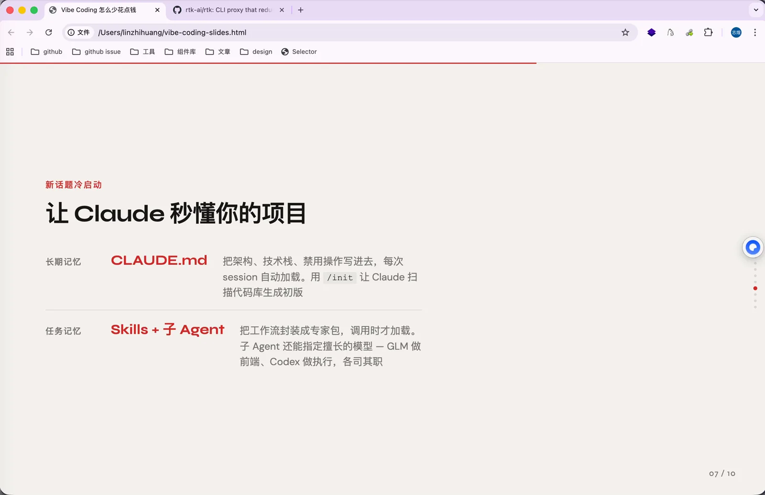Screen dimensions: 765x495
Task: Open the 志煌 profile avatar
Action: [x=736, y=32]
